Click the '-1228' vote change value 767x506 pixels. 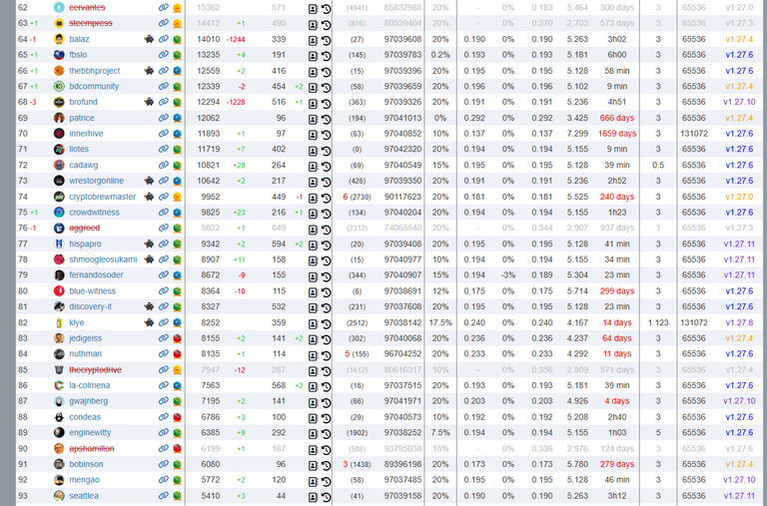pyautogui.click(x=236, y=103)
